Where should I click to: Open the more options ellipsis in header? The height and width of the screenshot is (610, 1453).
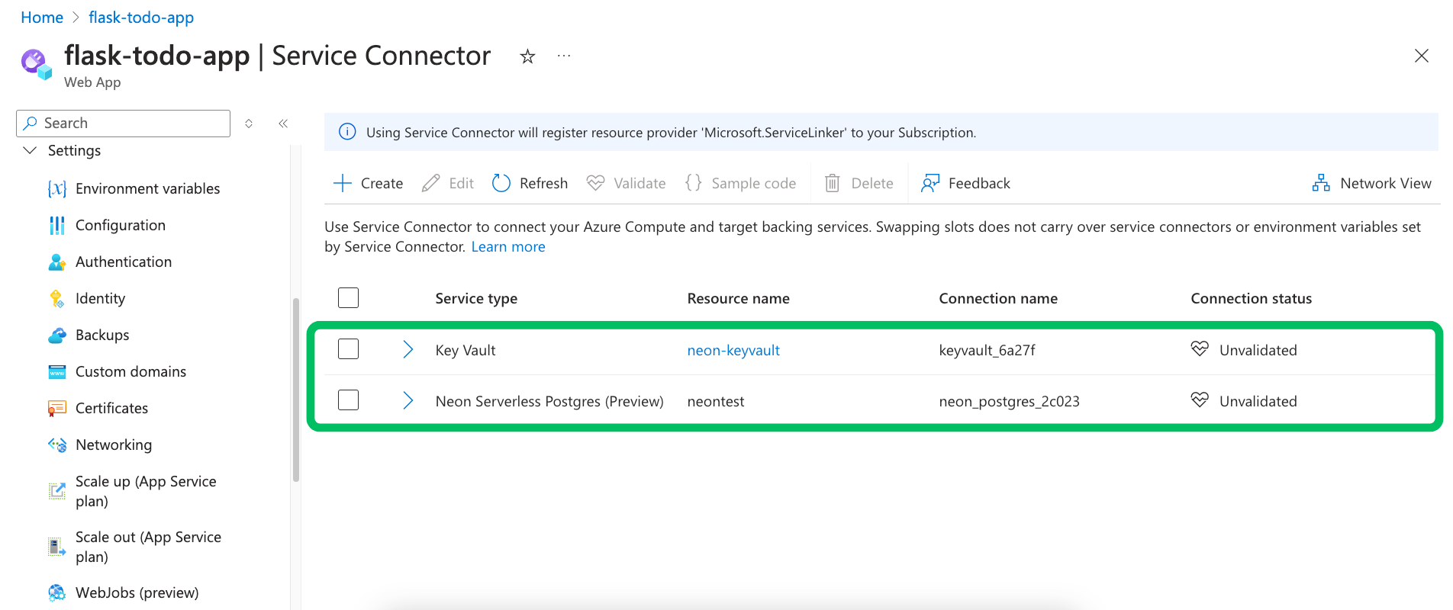(x=564, y=56)
